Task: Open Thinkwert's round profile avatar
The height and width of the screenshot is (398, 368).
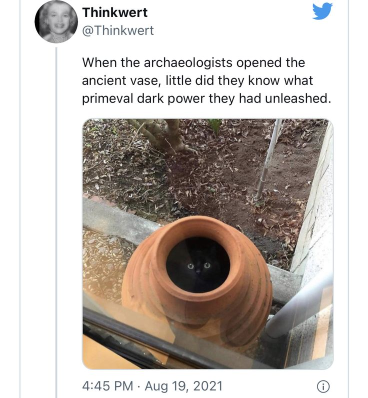Action: tap(56, 21)
